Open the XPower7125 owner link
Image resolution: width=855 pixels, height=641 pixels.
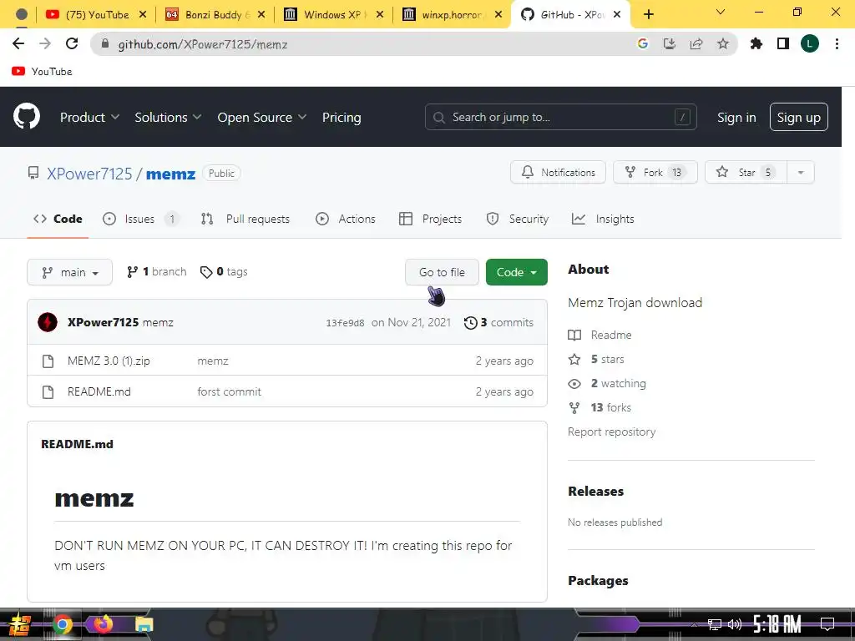pos(89,174)
